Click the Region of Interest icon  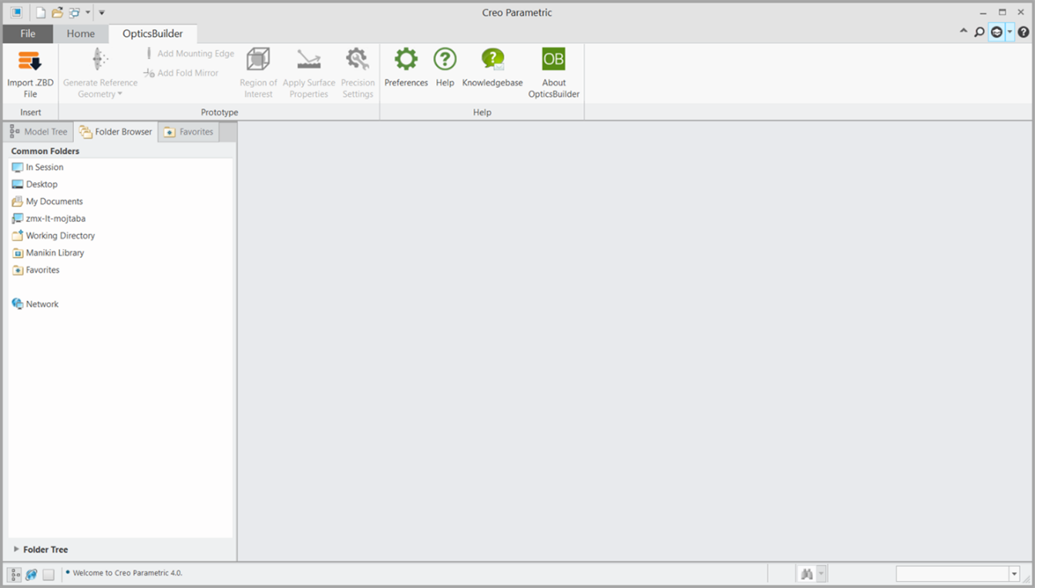(x=258, y=59)
